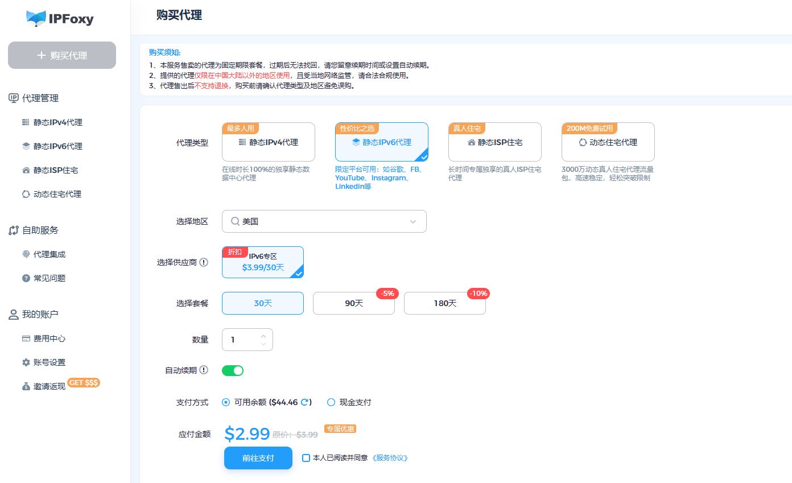
Task: Click the 原价 $3.99 strikethrough price
Action: coord(295,435)
